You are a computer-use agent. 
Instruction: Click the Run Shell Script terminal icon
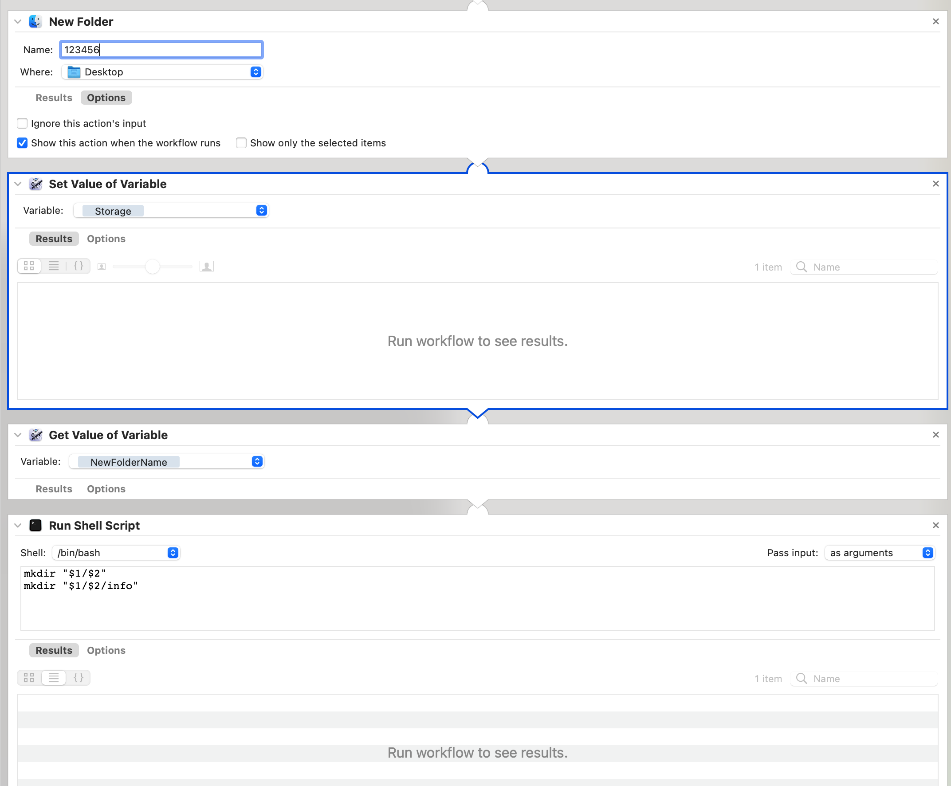point(35,525)
